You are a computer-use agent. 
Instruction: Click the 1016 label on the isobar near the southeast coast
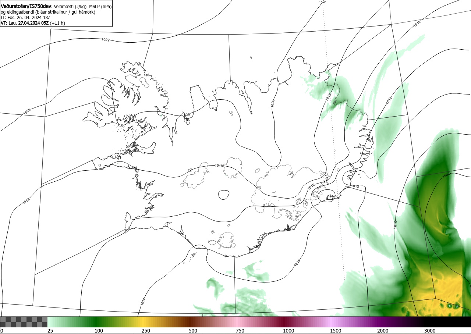coord(311,186)
